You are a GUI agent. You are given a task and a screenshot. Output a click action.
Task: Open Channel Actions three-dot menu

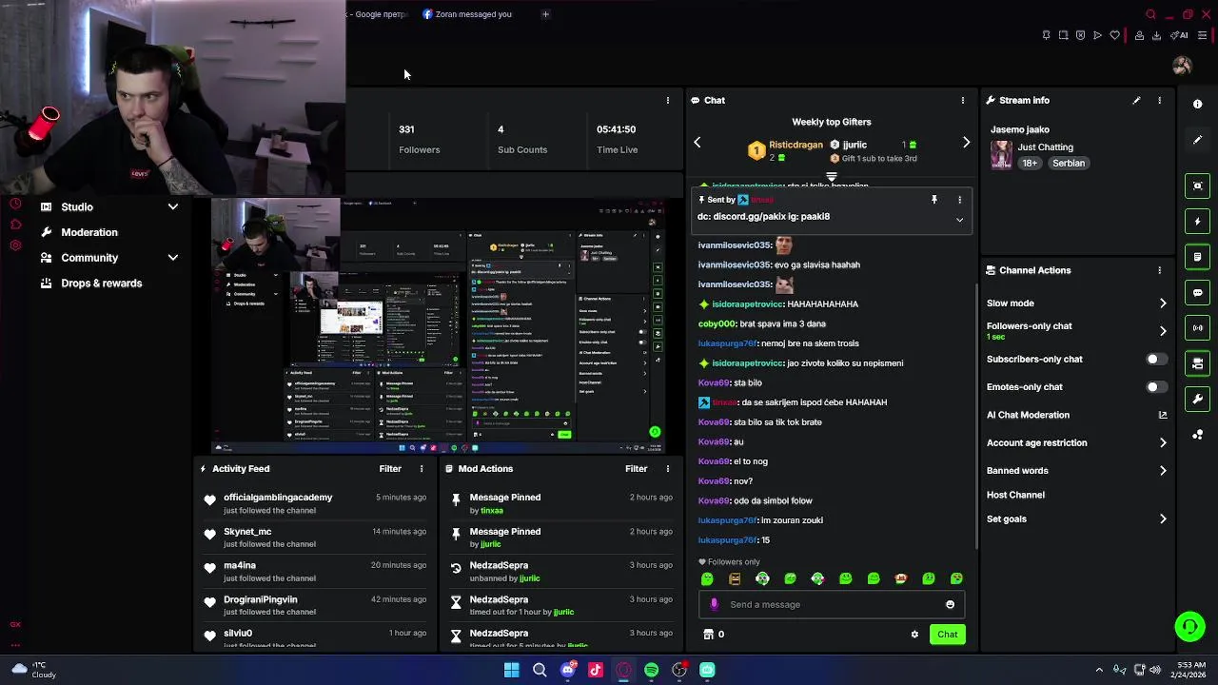(1159, 270)
